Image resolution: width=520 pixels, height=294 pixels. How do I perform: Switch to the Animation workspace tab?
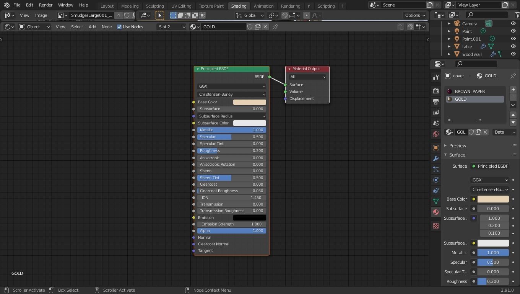point(263,6)
